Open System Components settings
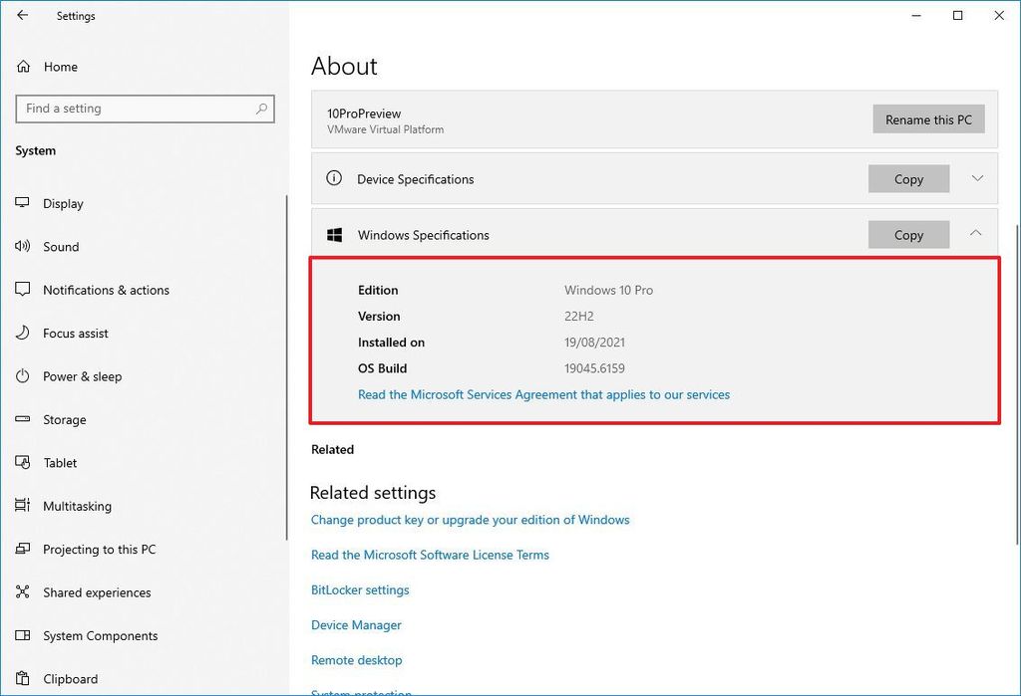 coord(22,635)
